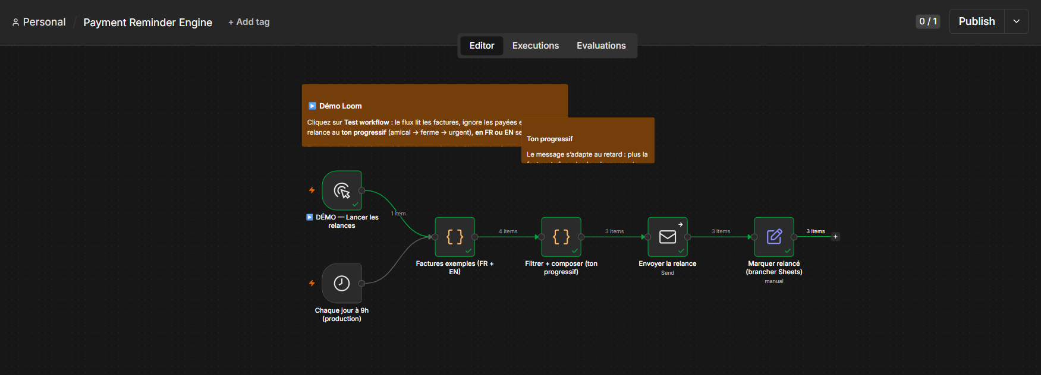Open the DÉMO manual trigger node
This screenshot has height=375, width=1041.
[x=342, y=190]
